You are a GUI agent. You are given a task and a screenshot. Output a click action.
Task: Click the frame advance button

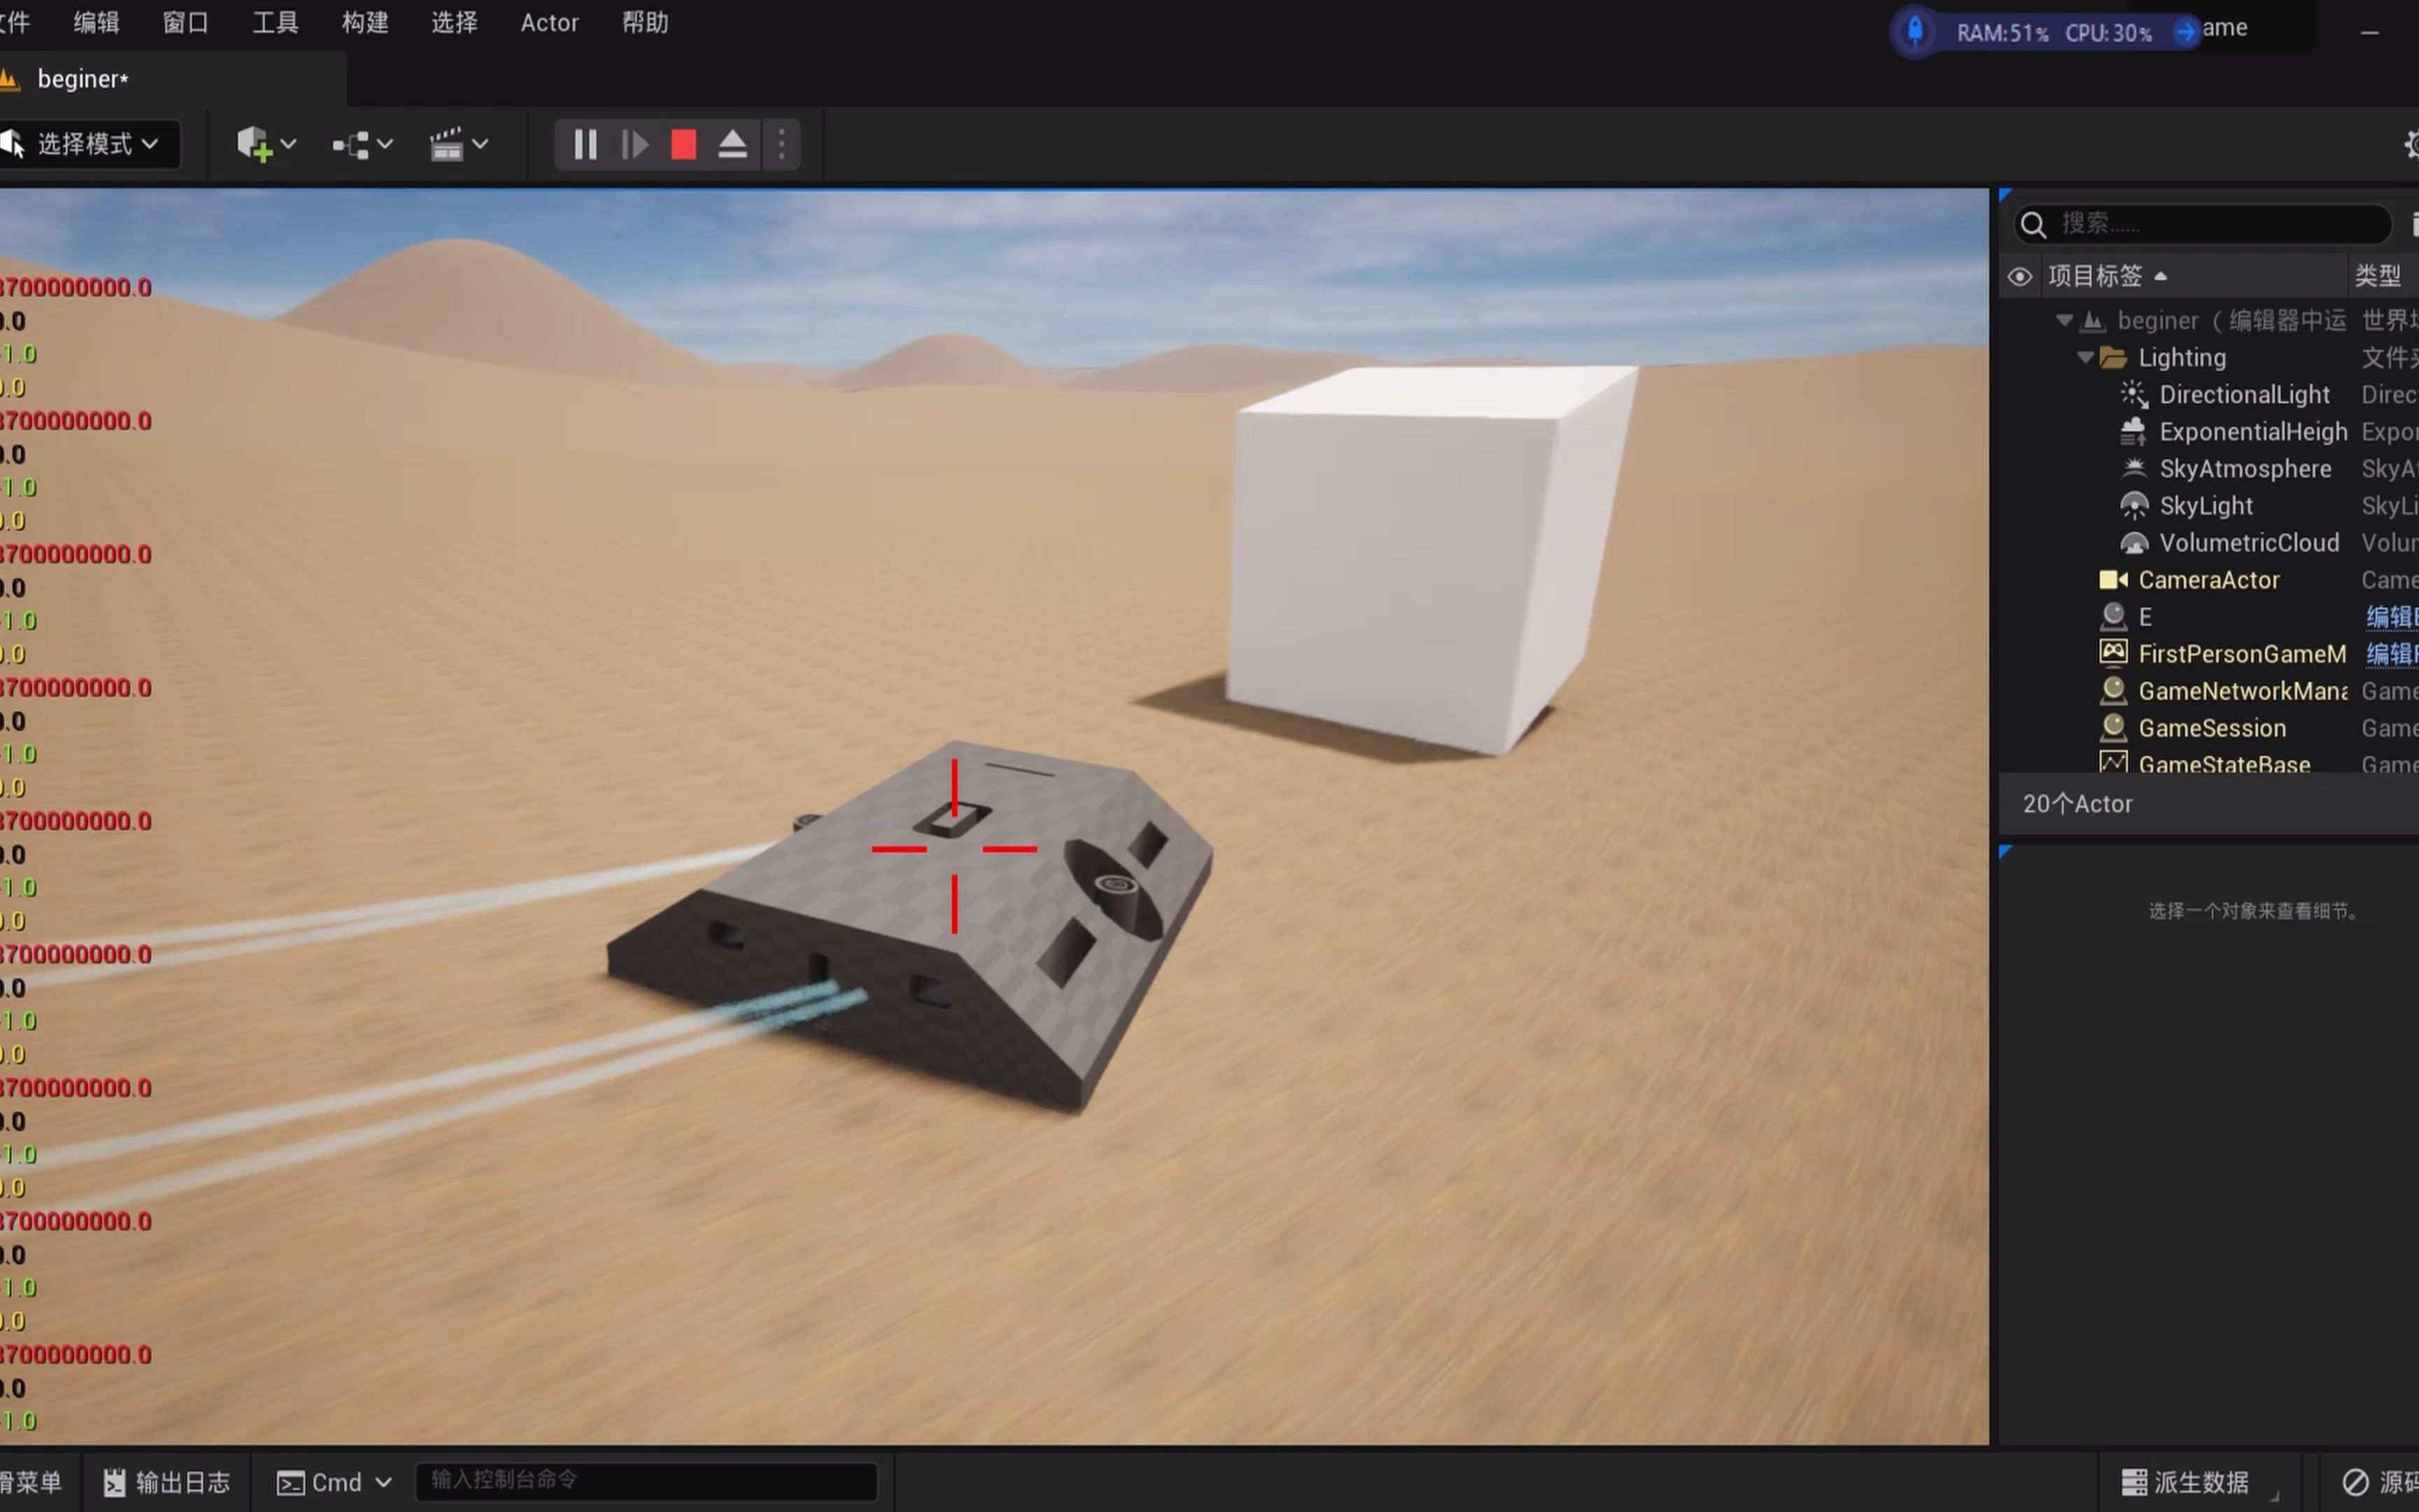pos(635,145)
